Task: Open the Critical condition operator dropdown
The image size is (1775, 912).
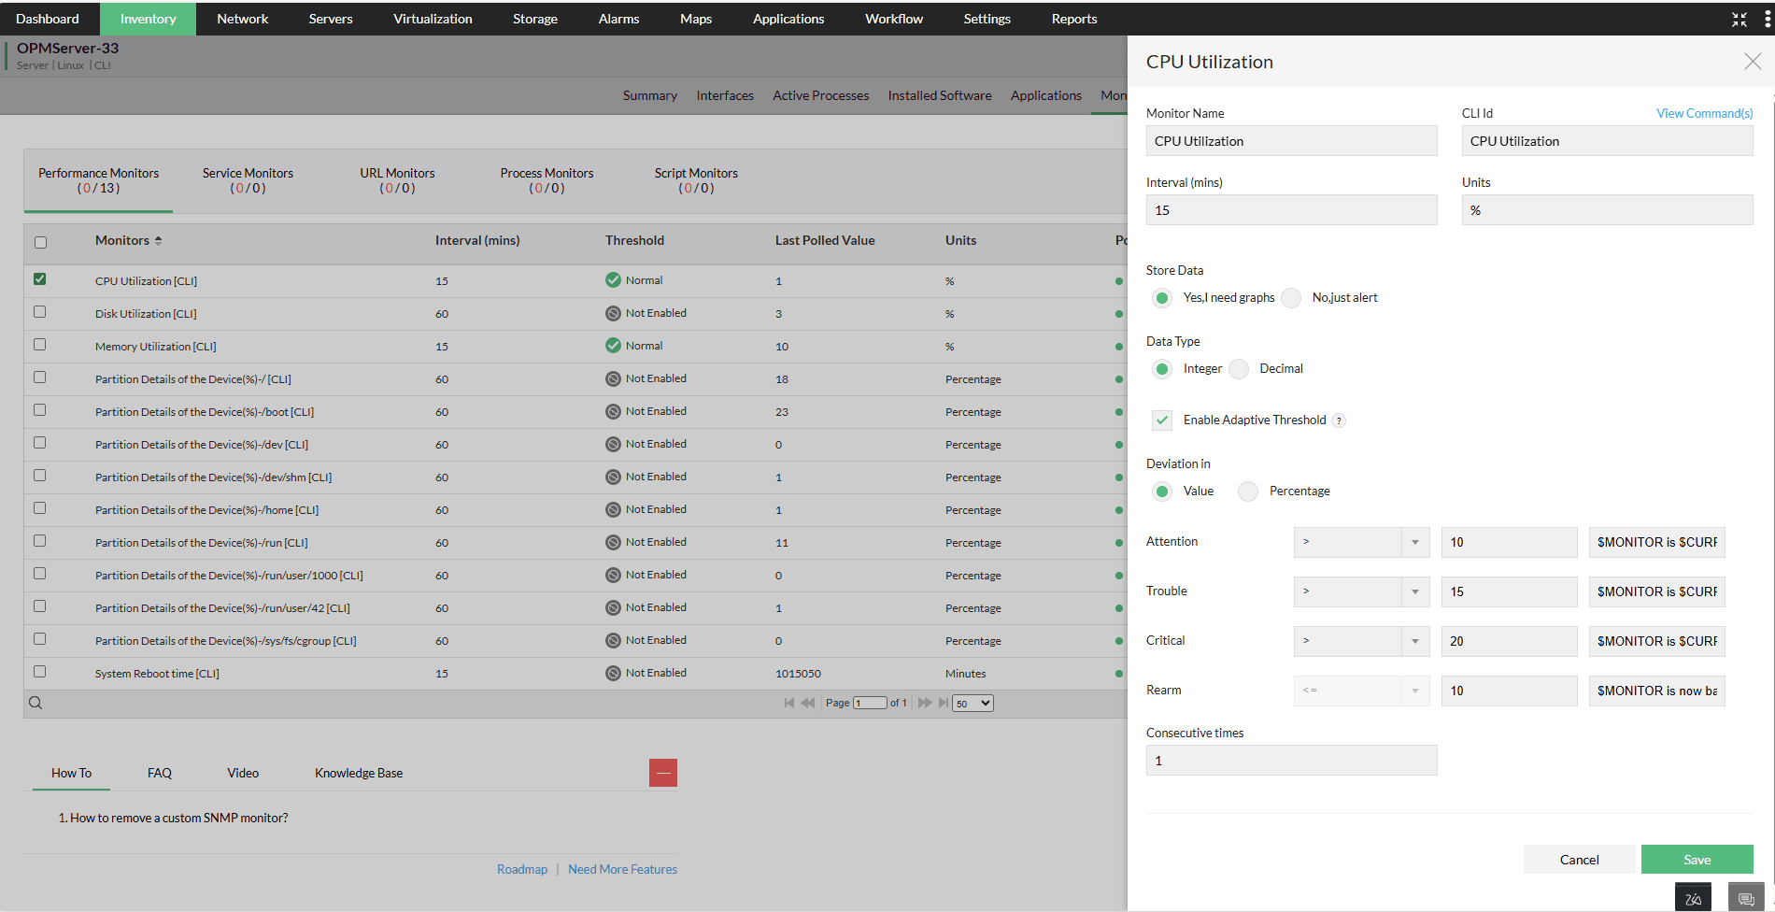Action: tap(1414, 641)
